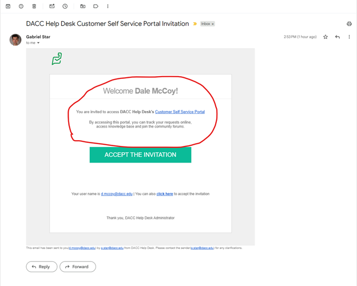Viewport: 357px width, 286px height.
Task: Click the Reply button below email
Action: (x=41, y=267)
